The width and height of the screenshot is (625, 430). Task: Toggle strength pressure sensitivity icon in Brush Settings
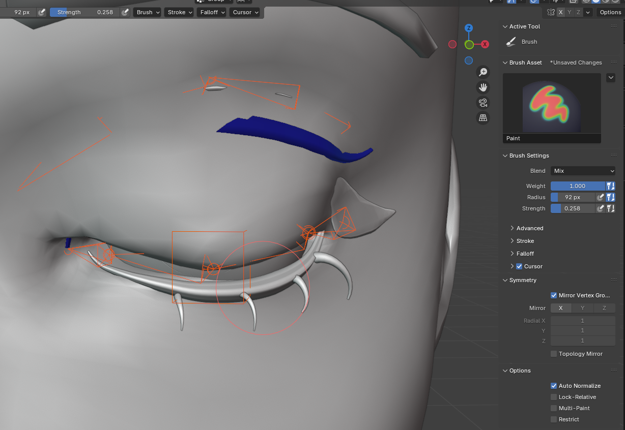click(x=601, y=208)
